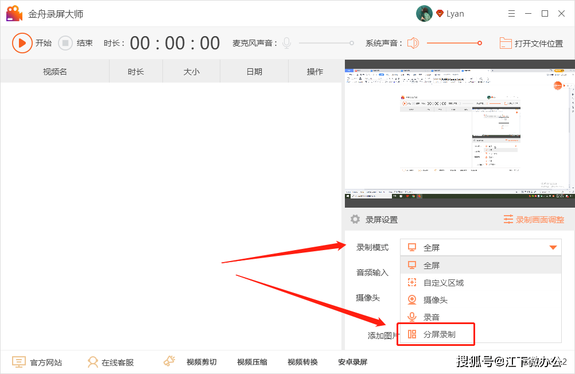The height and width of the screenshot is (374, 575).
Task: Open the official website link
Action: [37, 362]
